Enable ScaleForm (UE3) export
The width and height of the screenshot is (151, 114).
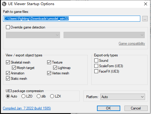96,66
